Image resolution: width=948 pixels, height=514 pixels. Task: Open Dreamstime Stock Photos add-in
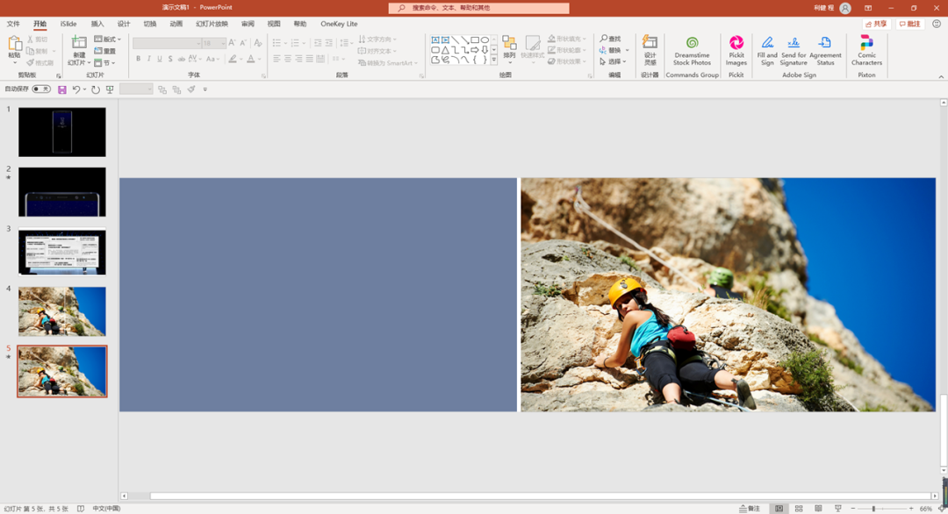[693, 50]
